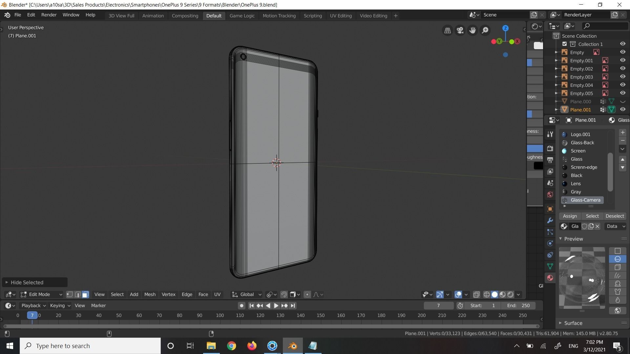630x354 pixels.
Task: Select cube preview shape icon
Action: [x=618, y=267]
